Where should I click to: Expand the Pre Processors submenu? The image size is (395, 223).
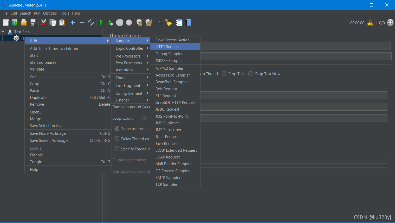[131, 56]
